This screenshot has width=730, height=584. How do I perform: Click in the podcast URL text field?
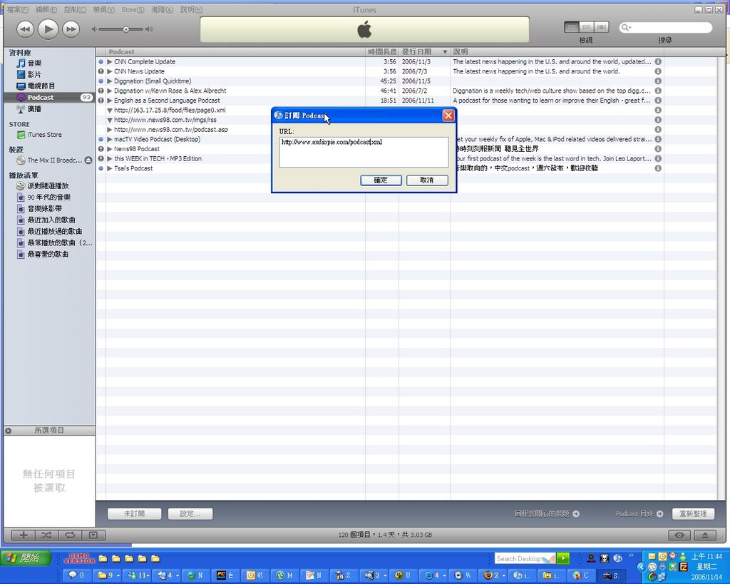[364, 152]
